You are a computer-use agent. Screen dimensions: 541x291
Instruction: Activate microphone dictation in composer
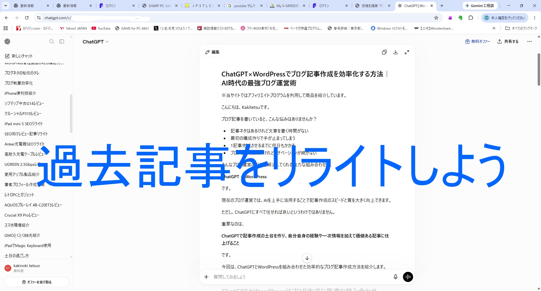pyautogui.click(x=396, y=277)
